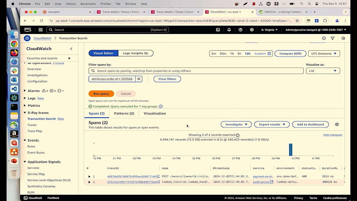Collapse the CloudWatch sidebar with the arrow

71,49
